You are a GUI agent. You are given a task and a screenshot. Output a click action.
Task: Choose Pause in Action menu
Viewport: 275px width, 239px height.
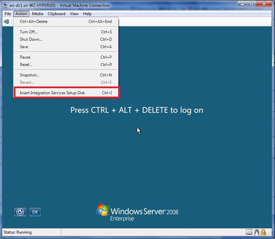point(66,57)
